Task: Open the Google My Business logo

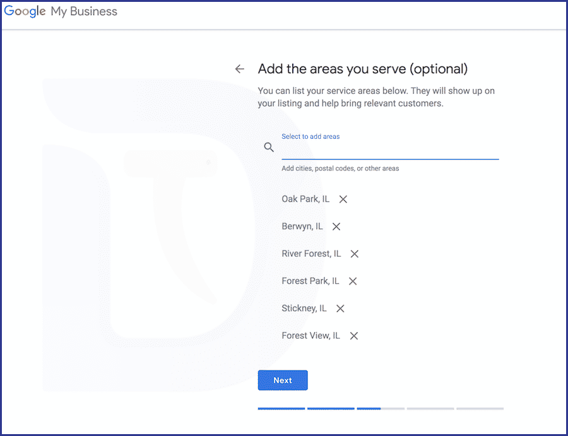Action: [61, 11]
